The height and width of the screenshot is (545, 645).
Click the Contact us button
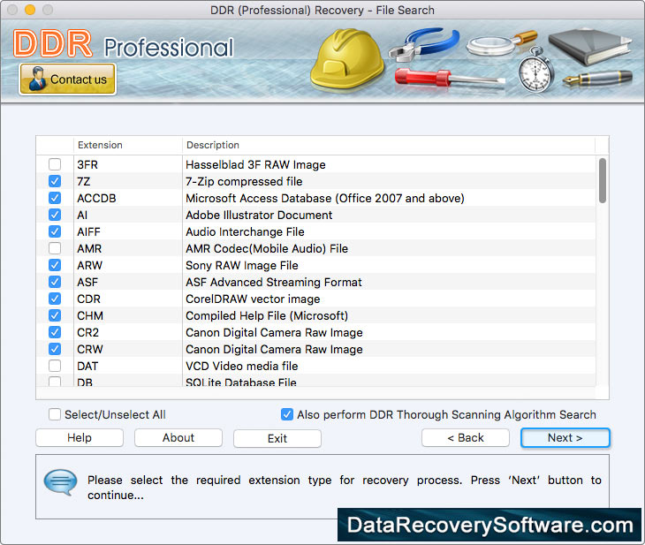coord(67,79)
